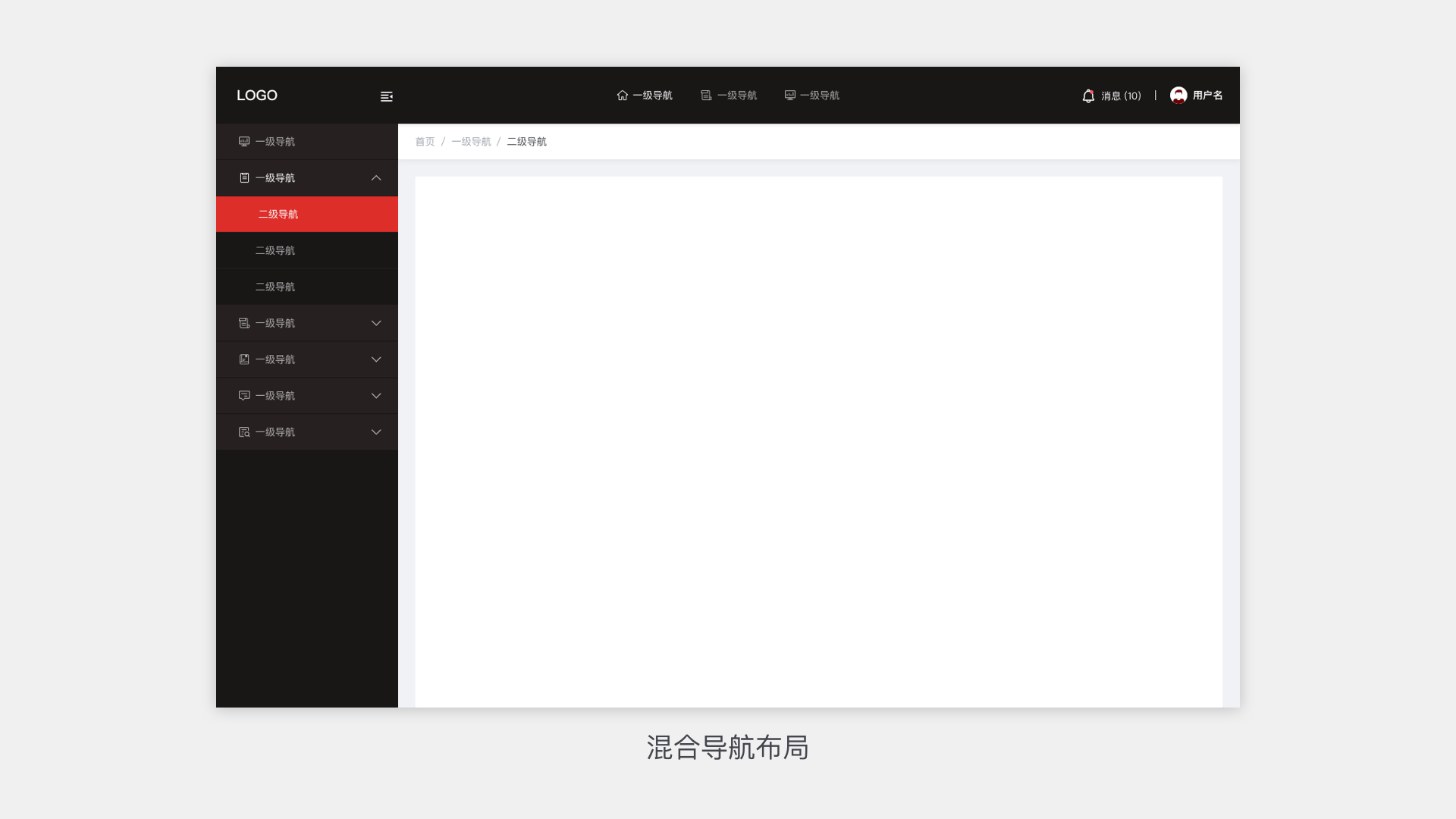
Task: Click the 一级导航 breadcrumb link
Action: click(471, 142)
